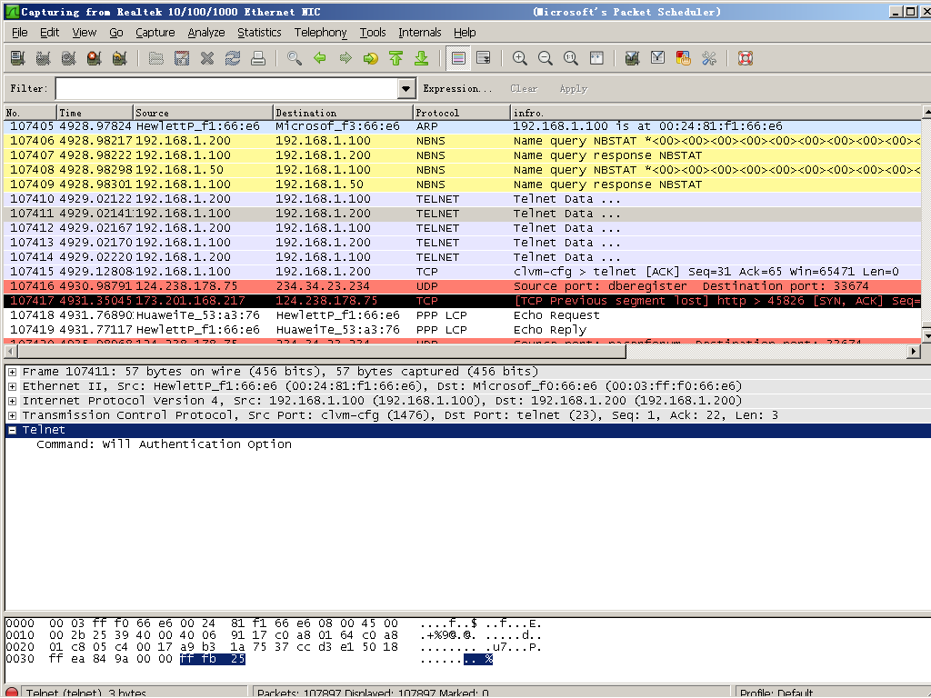Toggle auto scroll during live capture
This screenshot has width=931, height=698.
click(484, 58)
